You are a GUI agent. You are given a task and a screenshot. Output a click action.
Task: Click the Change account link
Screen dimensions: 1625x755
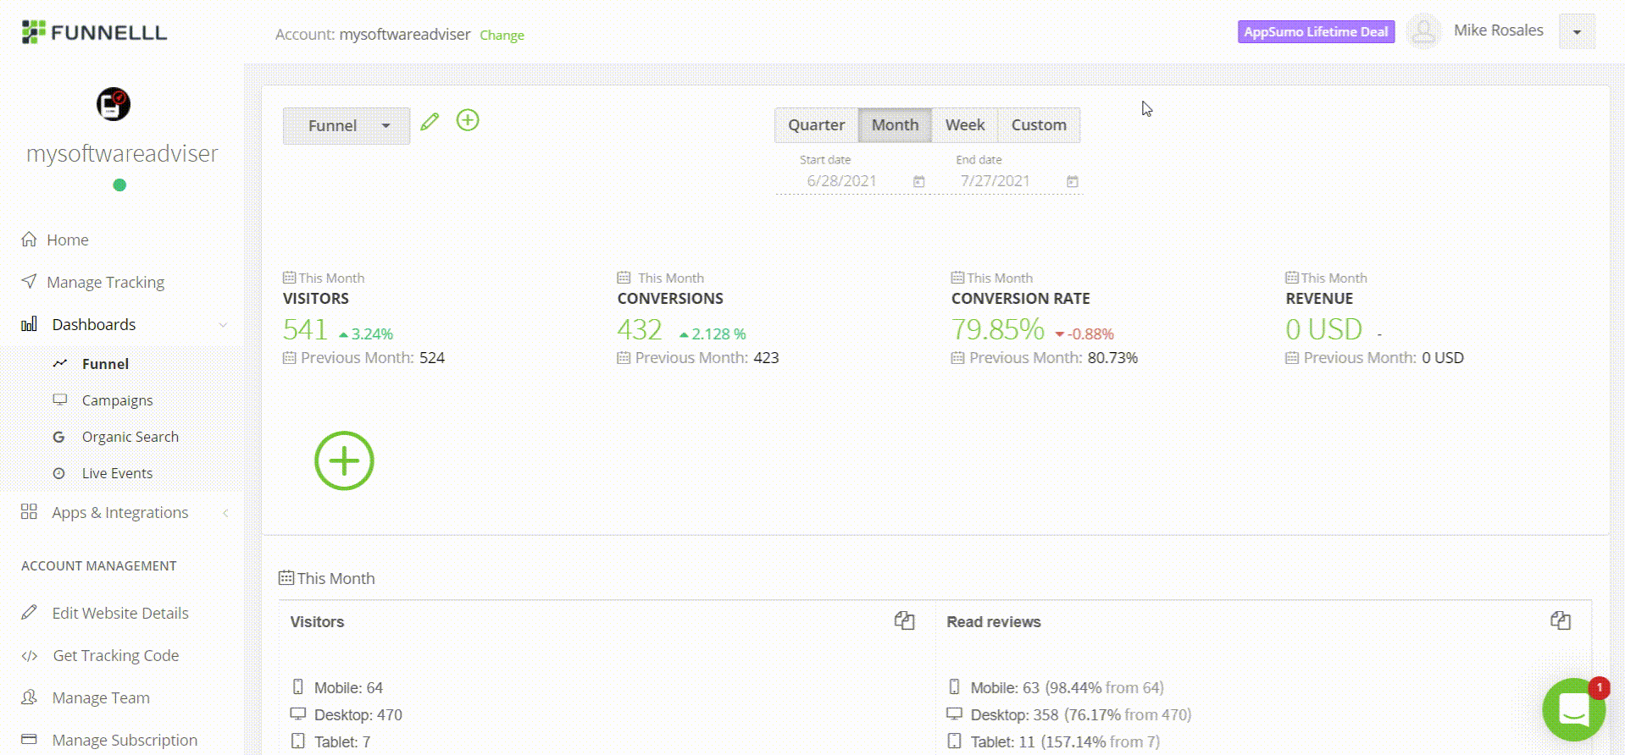pos(502,36)
